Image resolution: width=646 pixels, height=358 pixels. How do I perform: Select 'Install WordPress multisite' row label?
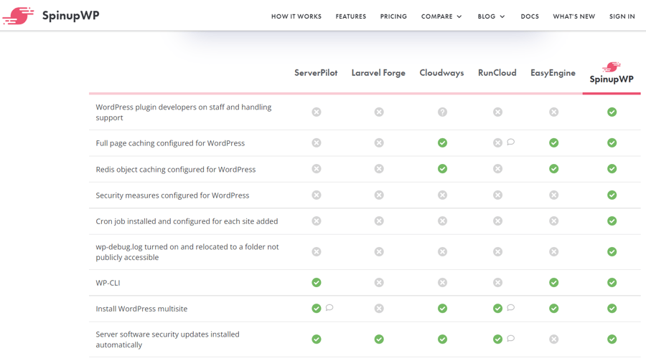pyautogui.click(x=141, y=309)
